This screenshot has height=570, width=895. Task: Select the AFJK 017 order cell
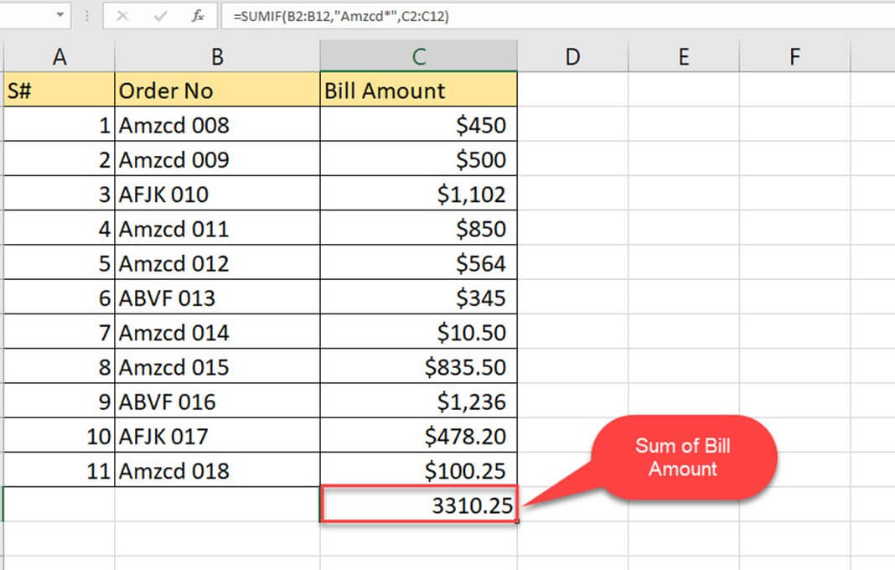[x=217, y=436]
